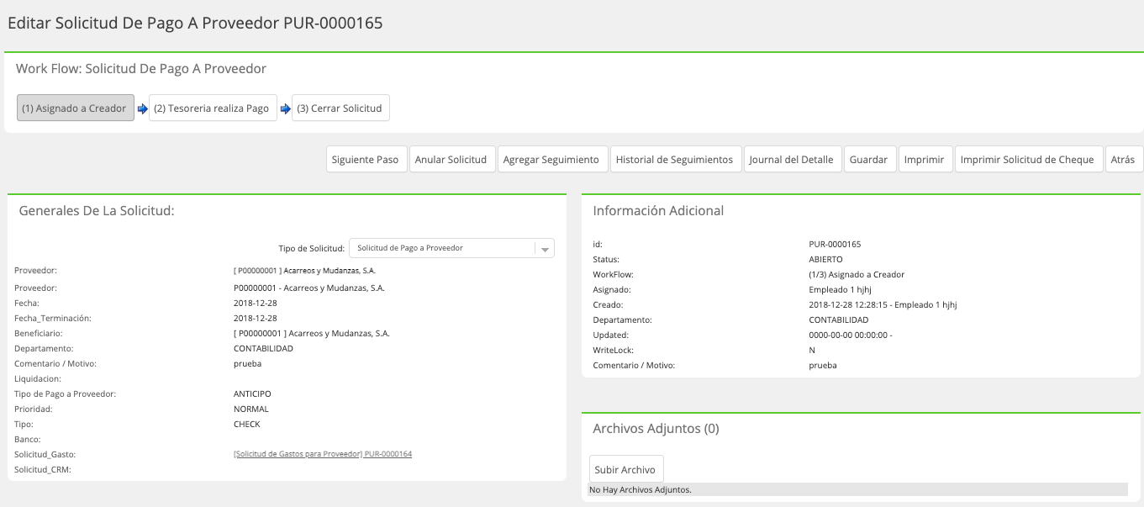1144x507 pixels.
Task: Click the Asignado value Empleado 1 hjhj
Action: tap(840, 290)
